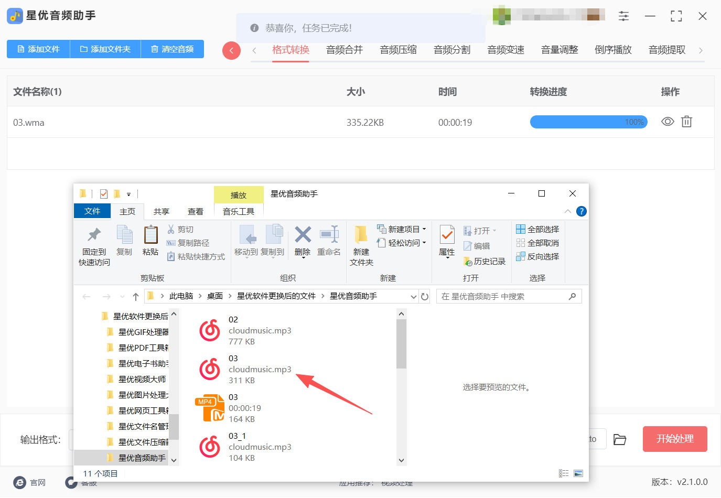Click 桌面 in the address breadcrumb

[215, 296]
